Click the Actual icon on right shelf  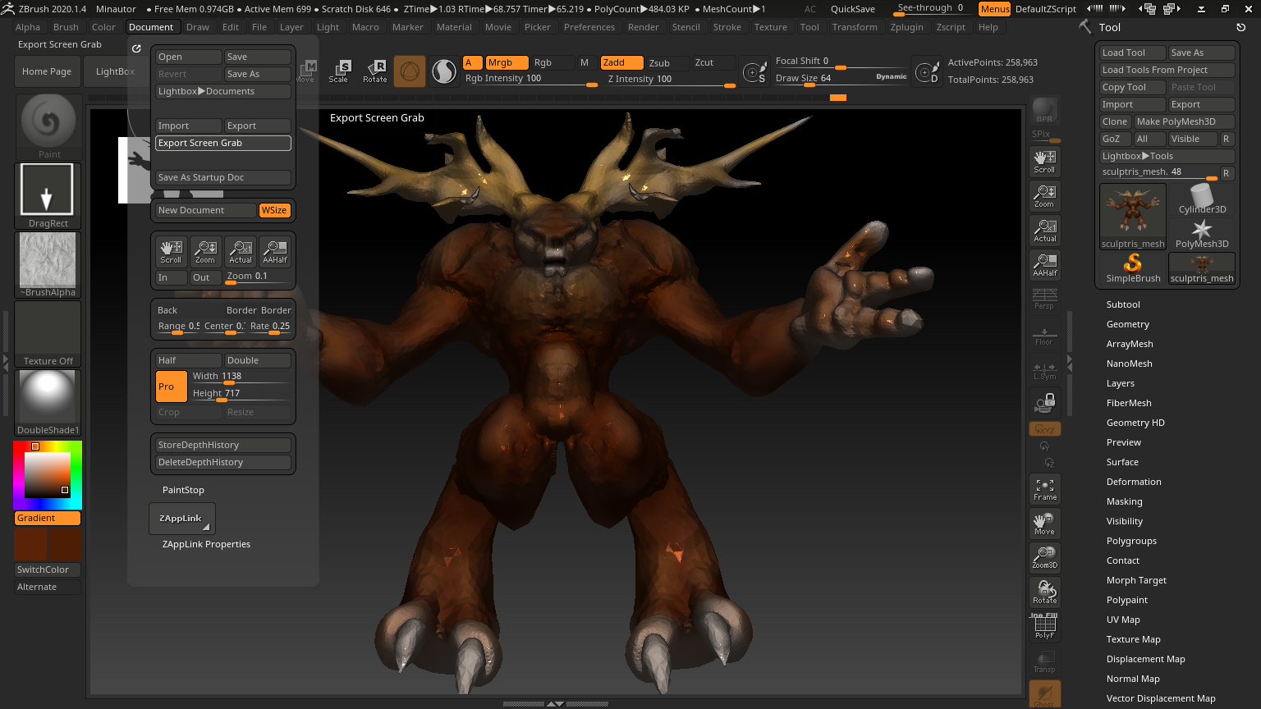click(1045, 231)
